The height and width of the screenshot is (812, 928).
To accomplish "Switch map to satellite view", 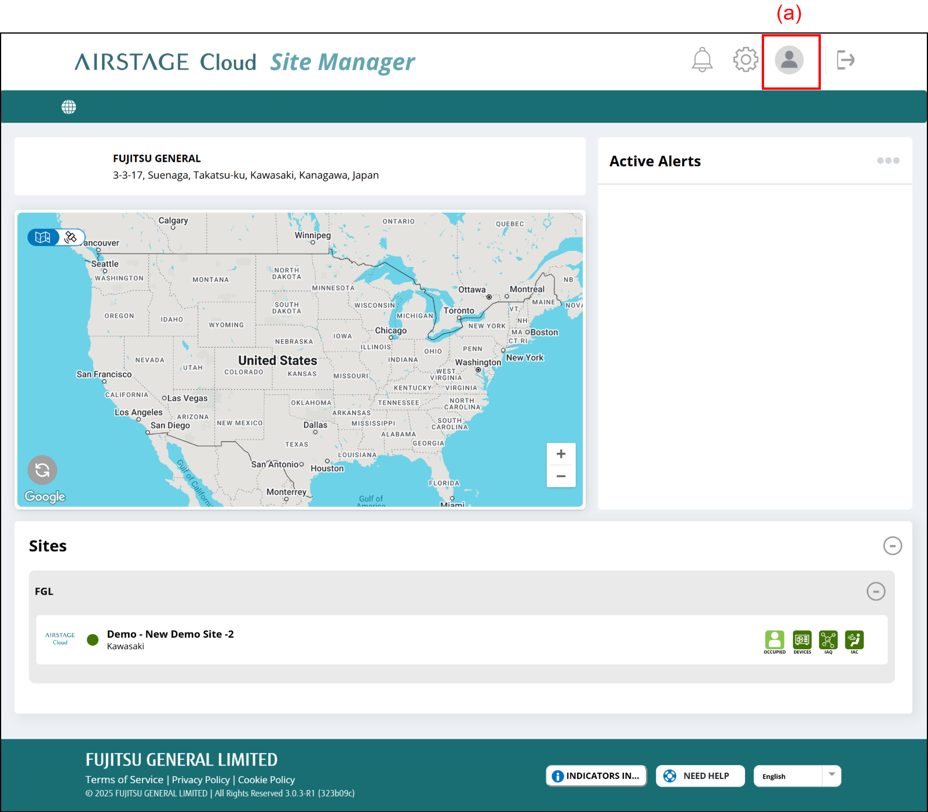I will coord(71,237).
